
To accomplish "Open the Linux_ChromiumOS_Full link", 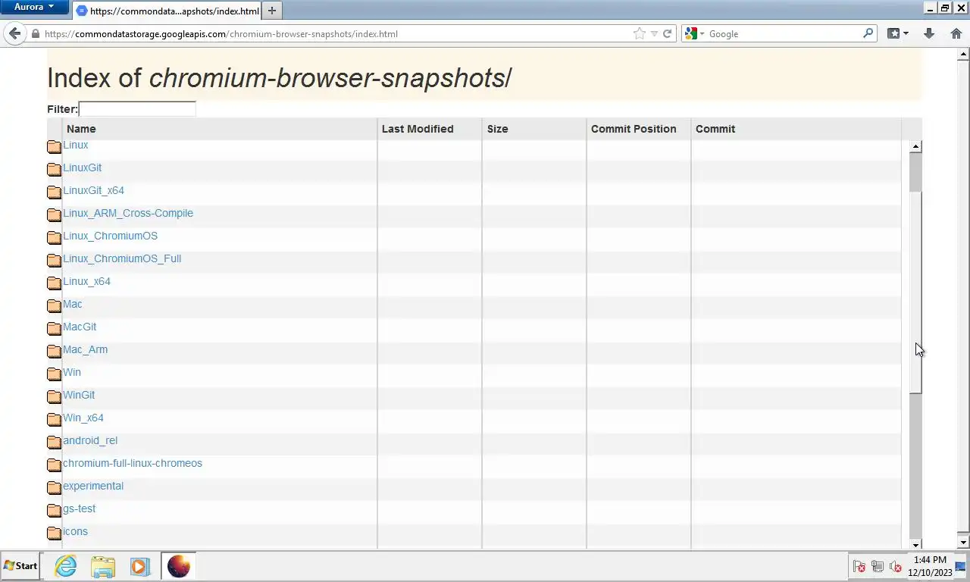I will click(x=122, y=258).
